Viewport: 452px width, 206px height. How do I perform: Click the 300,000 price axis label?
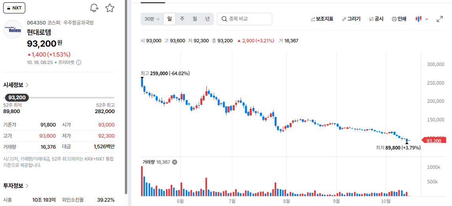coord(435,64)
